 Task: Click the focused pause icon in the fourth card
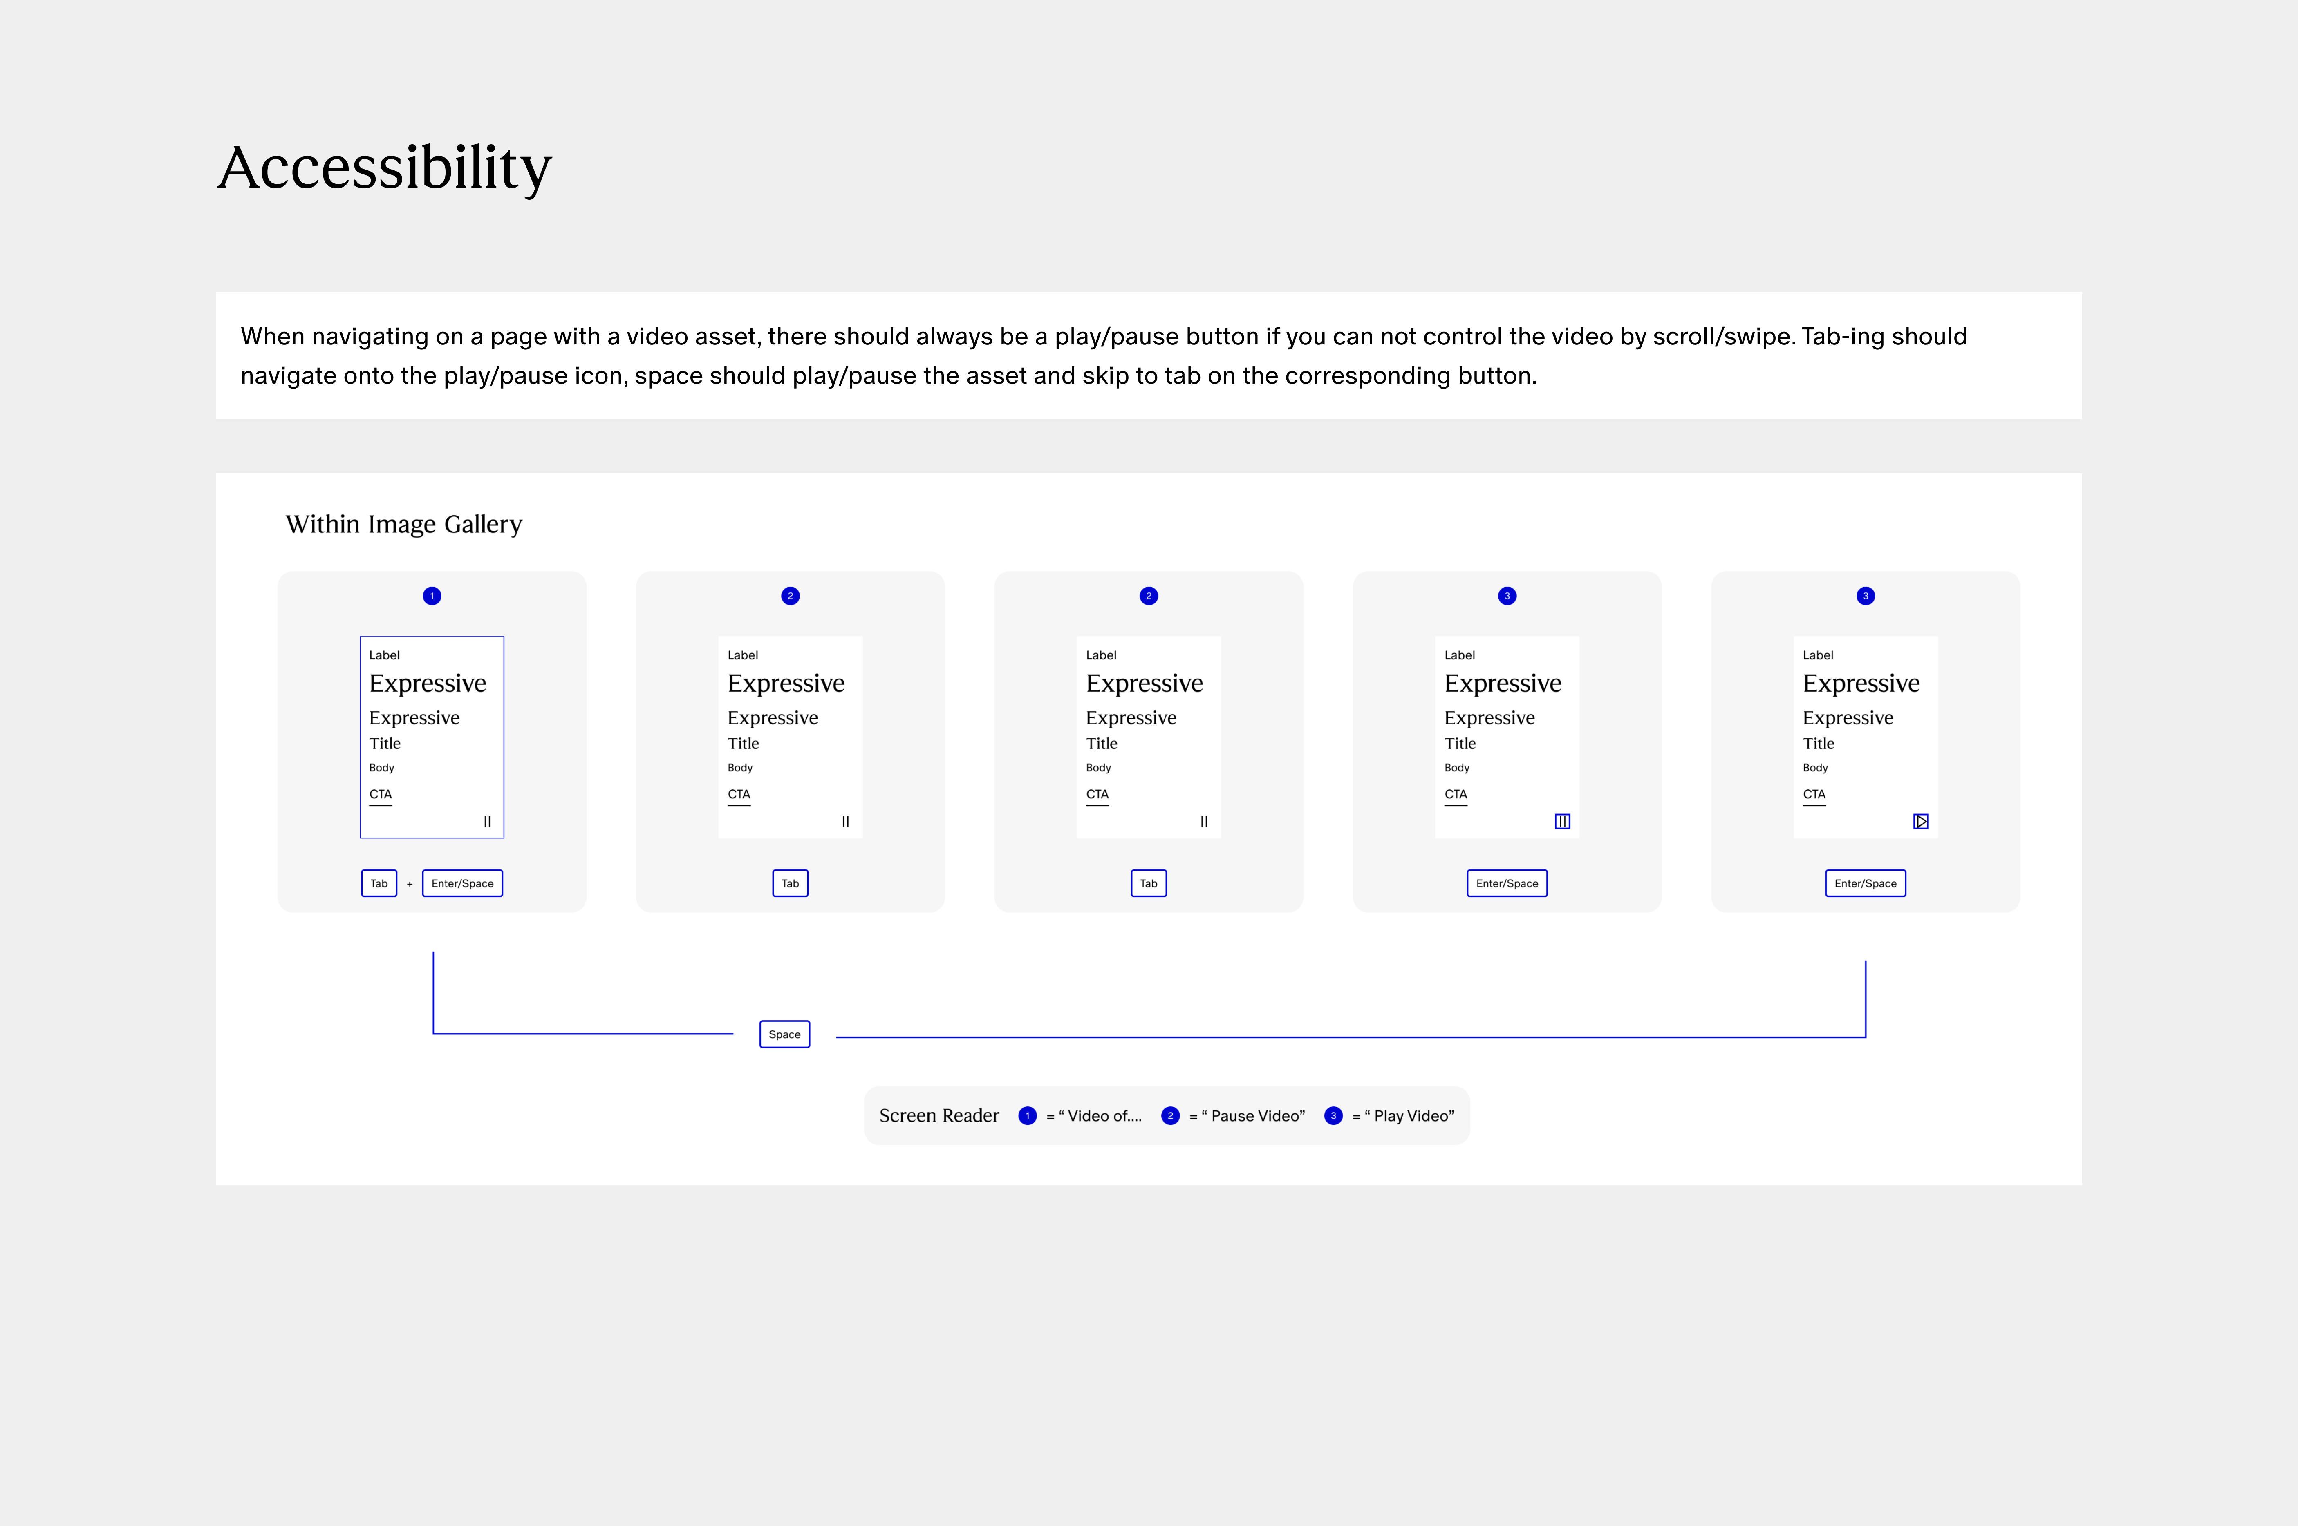(x=1562, y=821)
